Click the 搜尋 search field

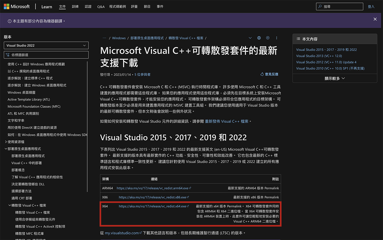click(340, 6)
